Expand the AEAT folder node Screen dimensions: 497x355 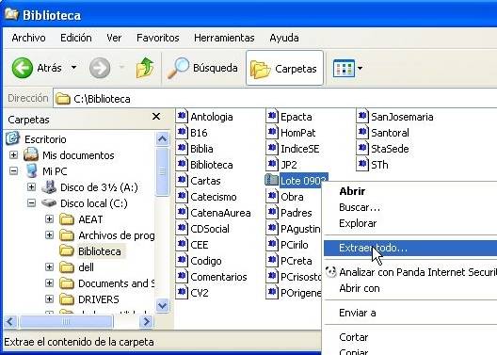(x=49, y=219)
